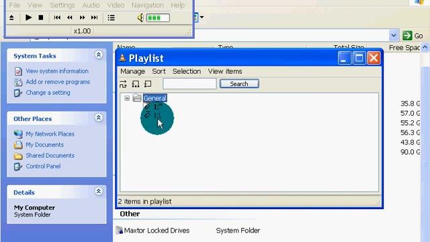This screenshot has height=242, width=430.
Task: Open View items menu in Playlist
Action: click(x=225, y=71)
